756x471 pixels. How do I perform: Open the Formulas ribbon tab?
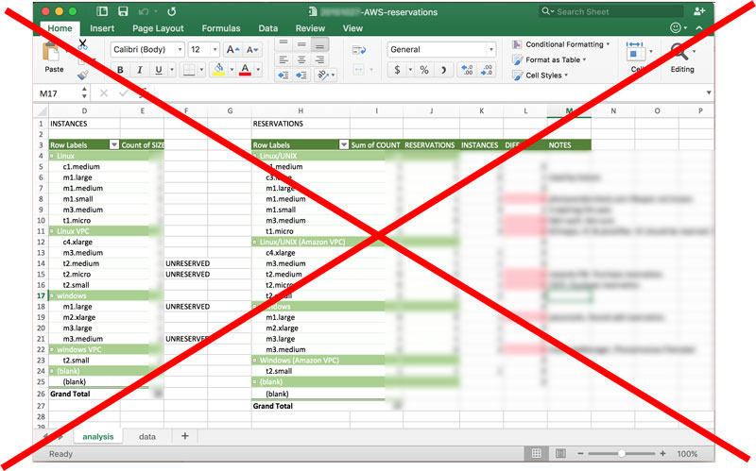click(x=221, y=28)
